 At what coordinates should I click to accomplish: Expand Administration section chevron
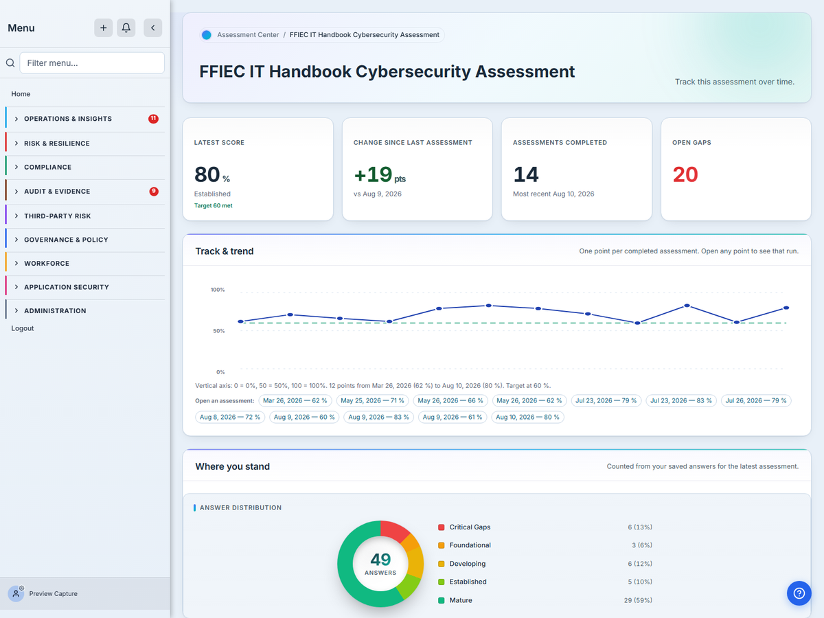(x=16, y=310)
